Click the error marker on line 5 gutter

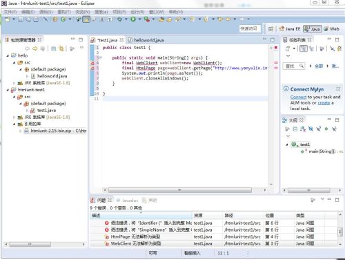pos(92,68)
